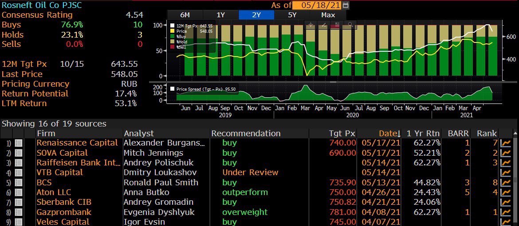This screenshot has width=519, height=226.
Task: Open Aton LLC firm link
Action: [54, 192]
